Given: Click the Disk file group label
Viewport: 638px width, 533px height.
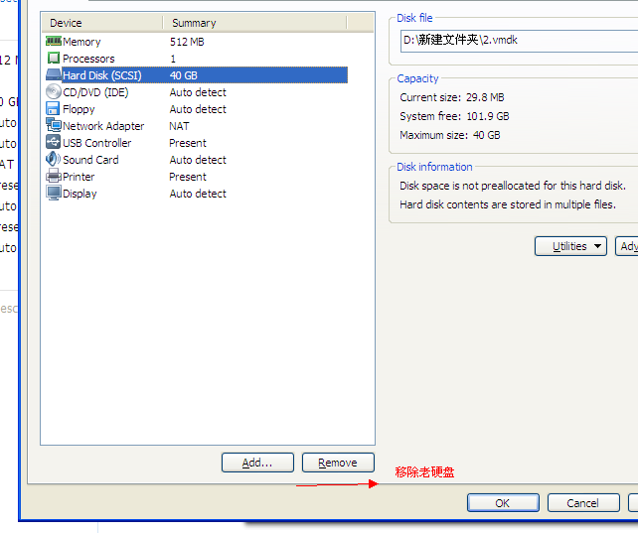Looking at the screenshot, I should [414, 18].
